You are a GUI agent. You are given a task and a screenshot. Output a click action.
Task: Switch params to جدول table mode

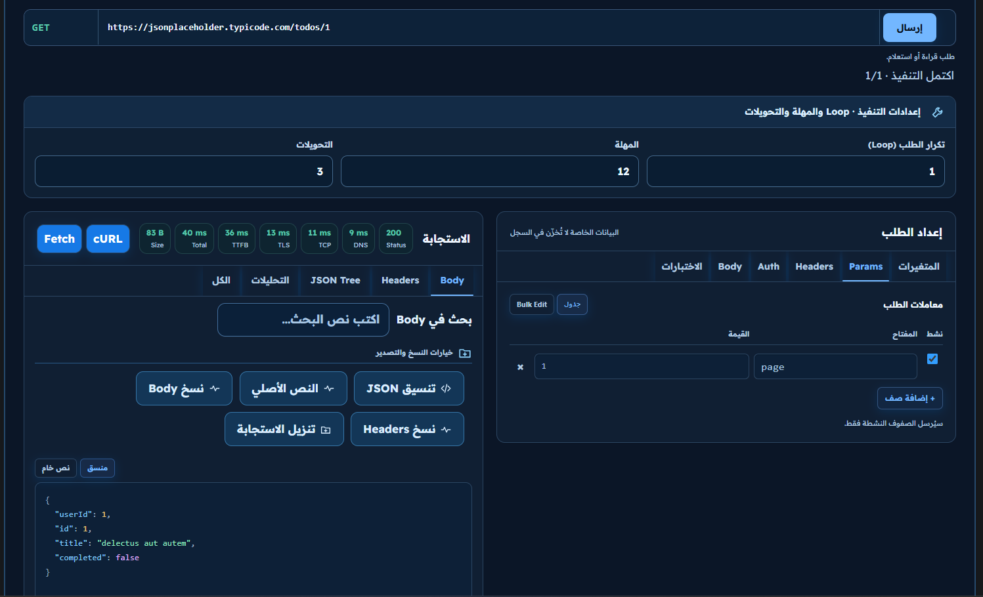coord(572,304)
